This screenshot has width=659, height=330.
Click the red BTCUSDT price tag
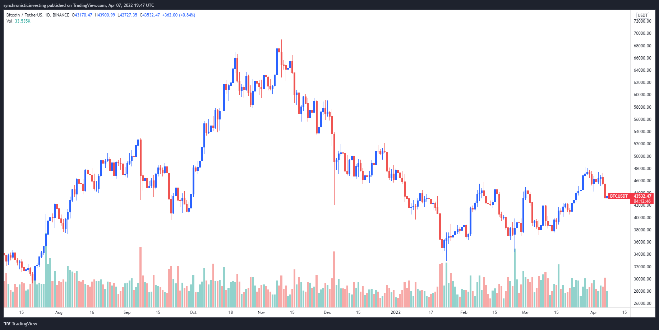coord(619,196)
